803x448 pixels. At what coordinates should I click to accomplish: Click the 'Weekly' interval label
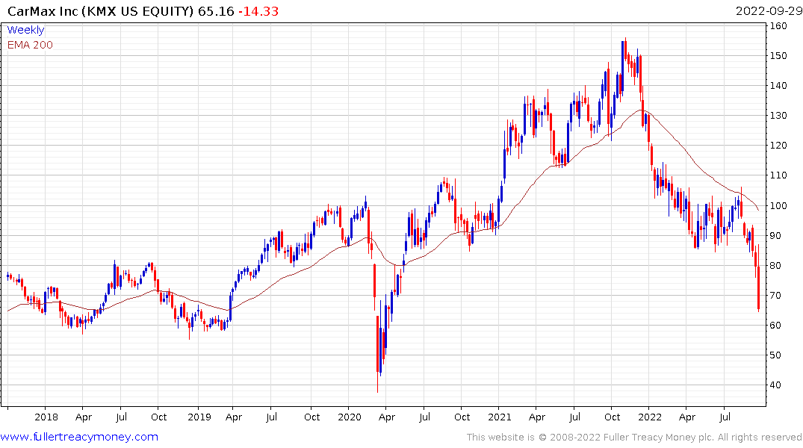[25, 30]
